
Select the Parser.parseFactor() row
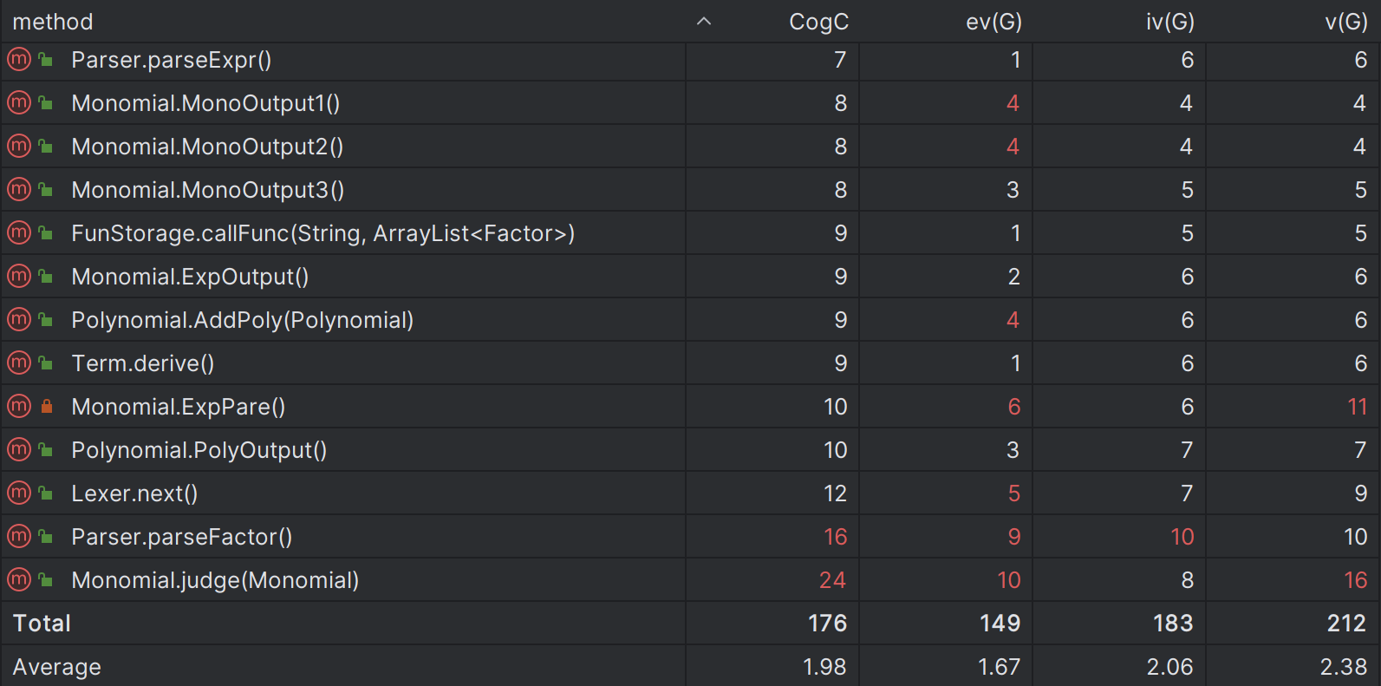click(x=690, y=537)
